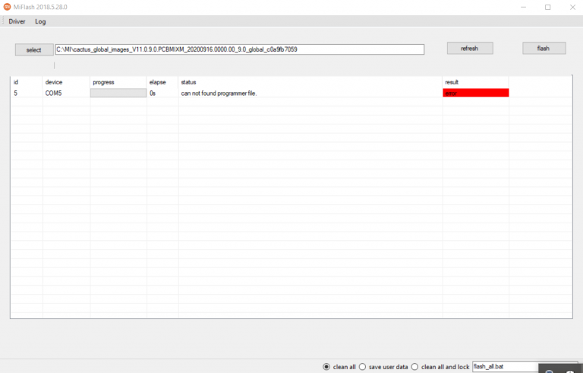
Task: Maximize the MiFlash window
Action: [x=547, y=7]
